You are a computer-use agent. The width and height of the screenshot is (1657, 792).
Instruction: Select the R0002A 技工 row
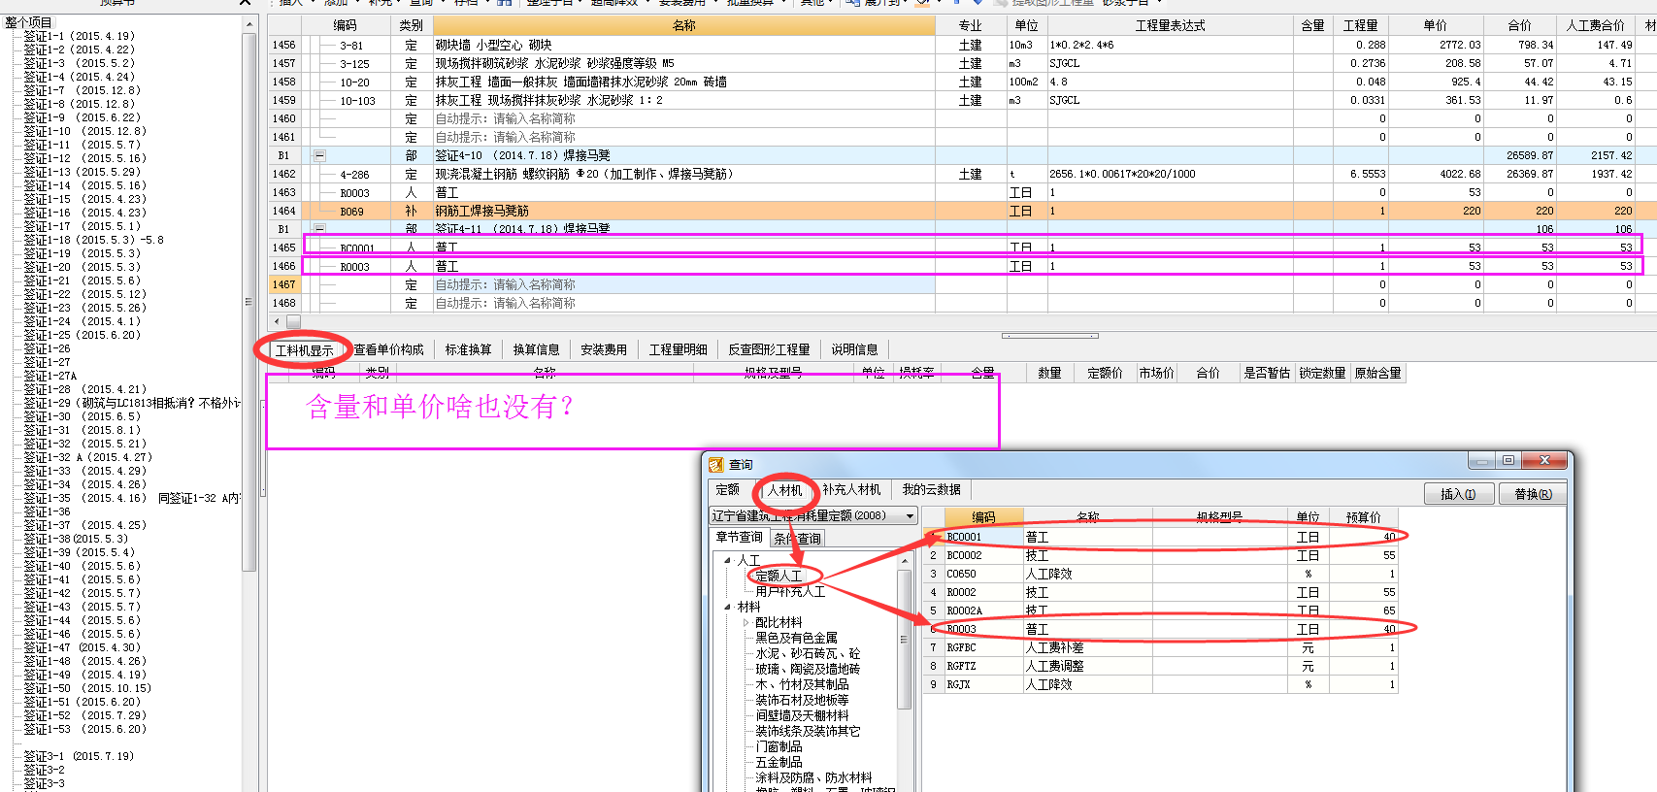pos(1161,610)
